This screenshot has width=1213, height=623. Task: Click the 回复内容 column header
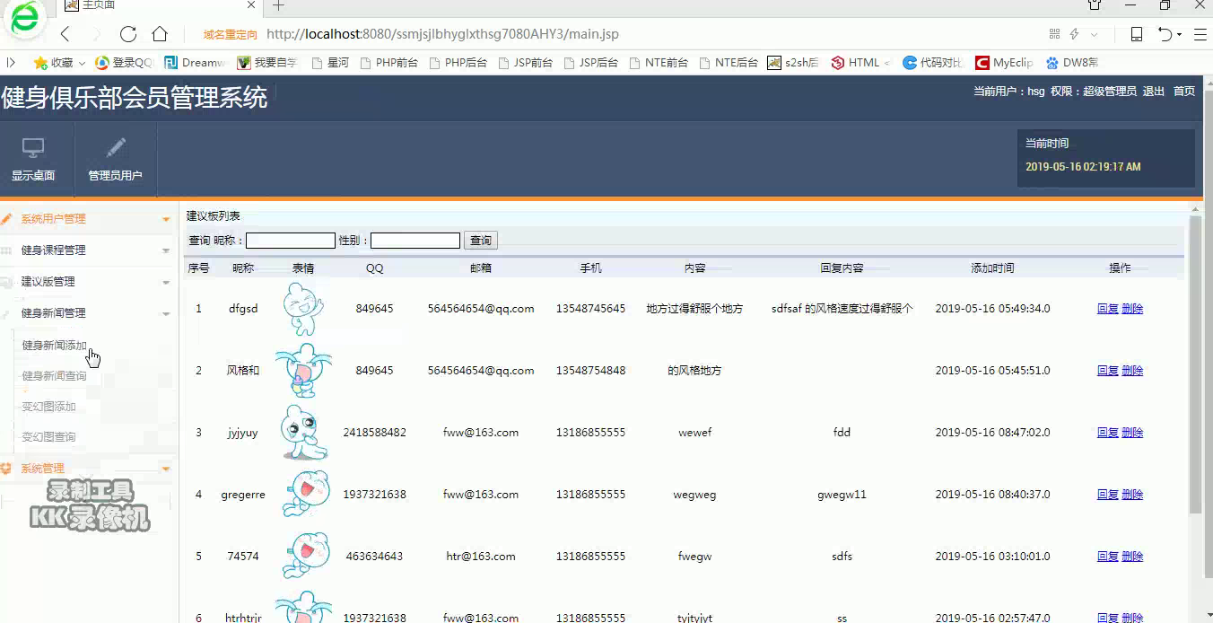tap(842, 268)
